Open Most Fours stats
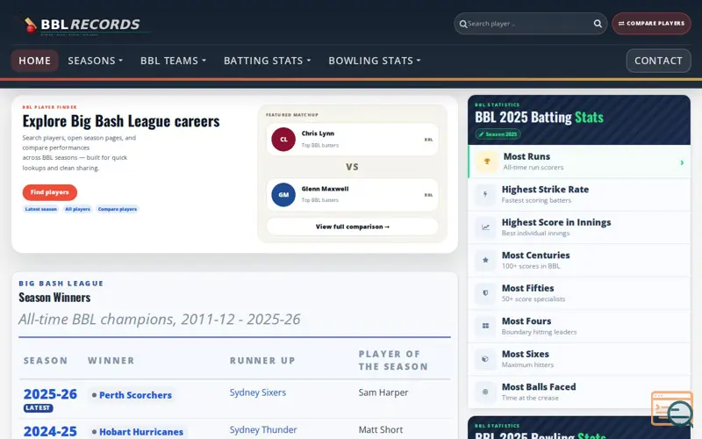The width and height of the screenshot is (702, 439). [x=579, y=326]
